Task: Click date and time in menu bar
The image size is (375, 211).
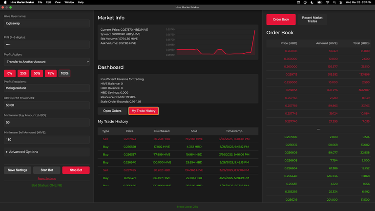Action: (358, 2)
